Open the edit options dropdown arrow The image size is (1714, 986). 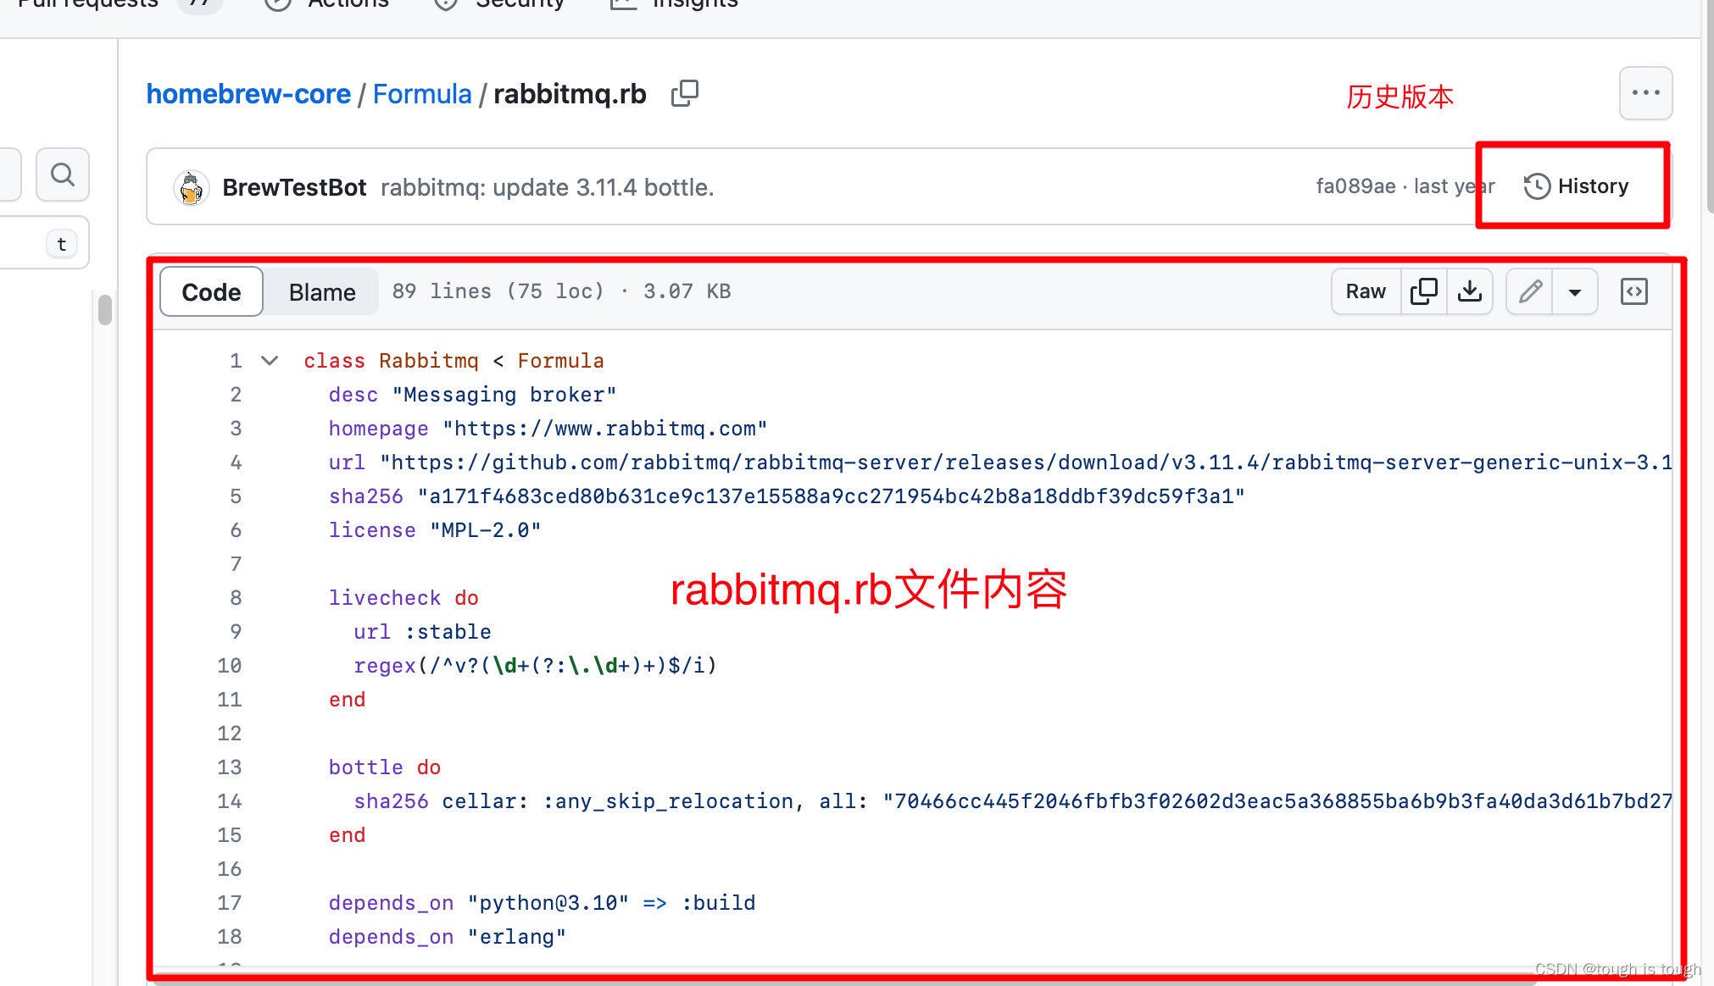pos(1575,292)
